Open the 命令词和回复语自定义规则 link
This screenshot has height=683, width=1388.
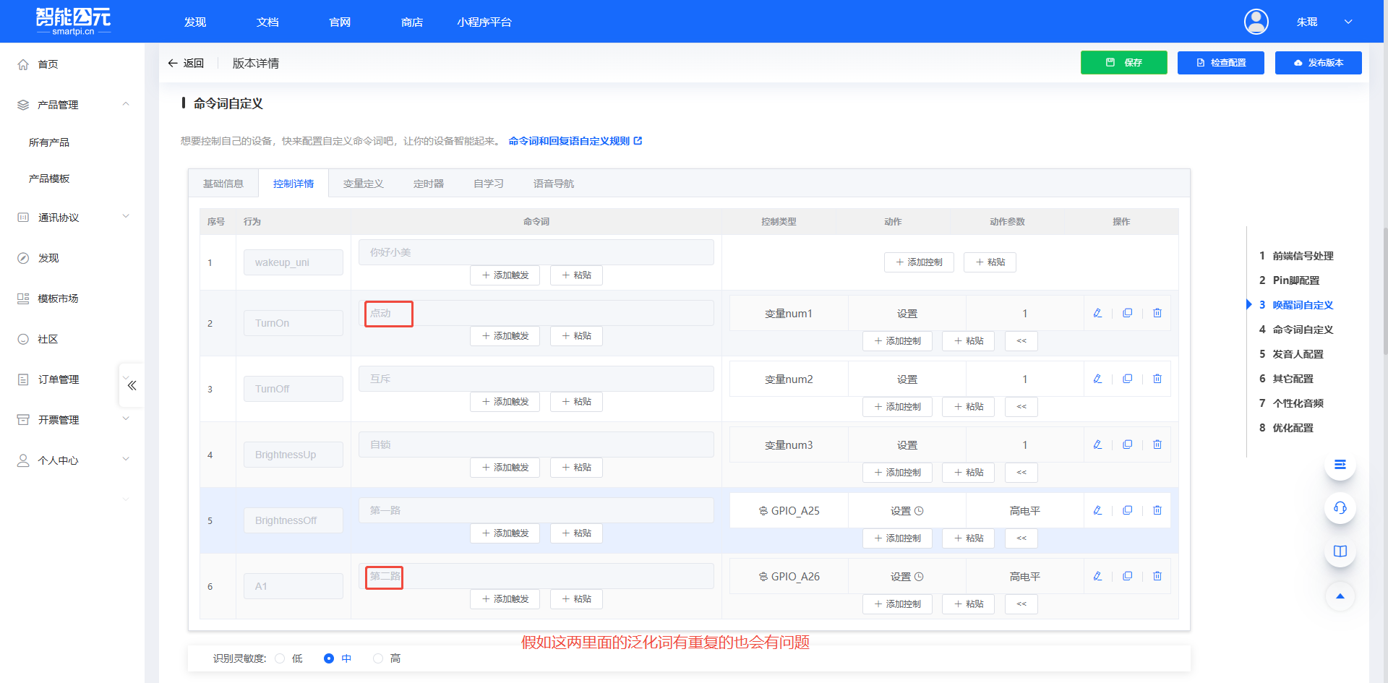571,140
